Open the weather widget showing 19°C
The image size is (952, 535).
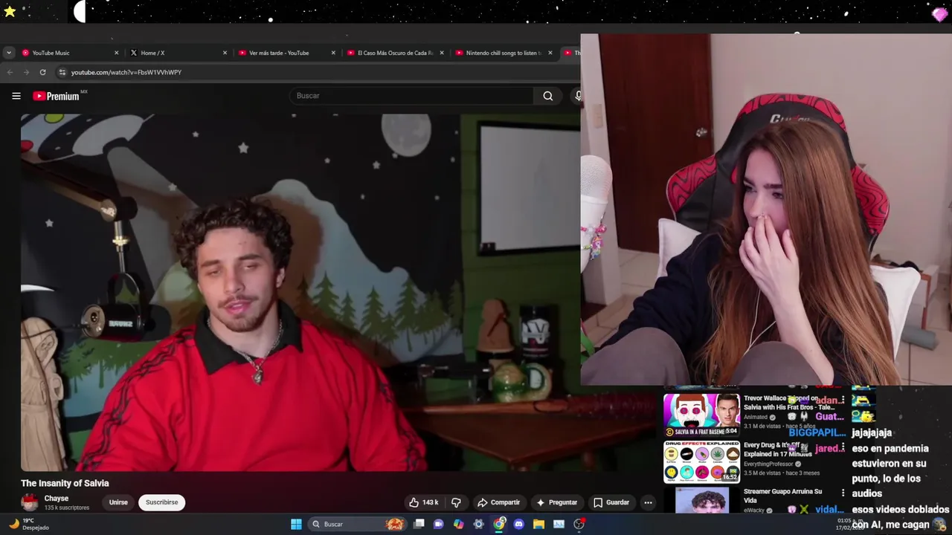tap(28, 524)
